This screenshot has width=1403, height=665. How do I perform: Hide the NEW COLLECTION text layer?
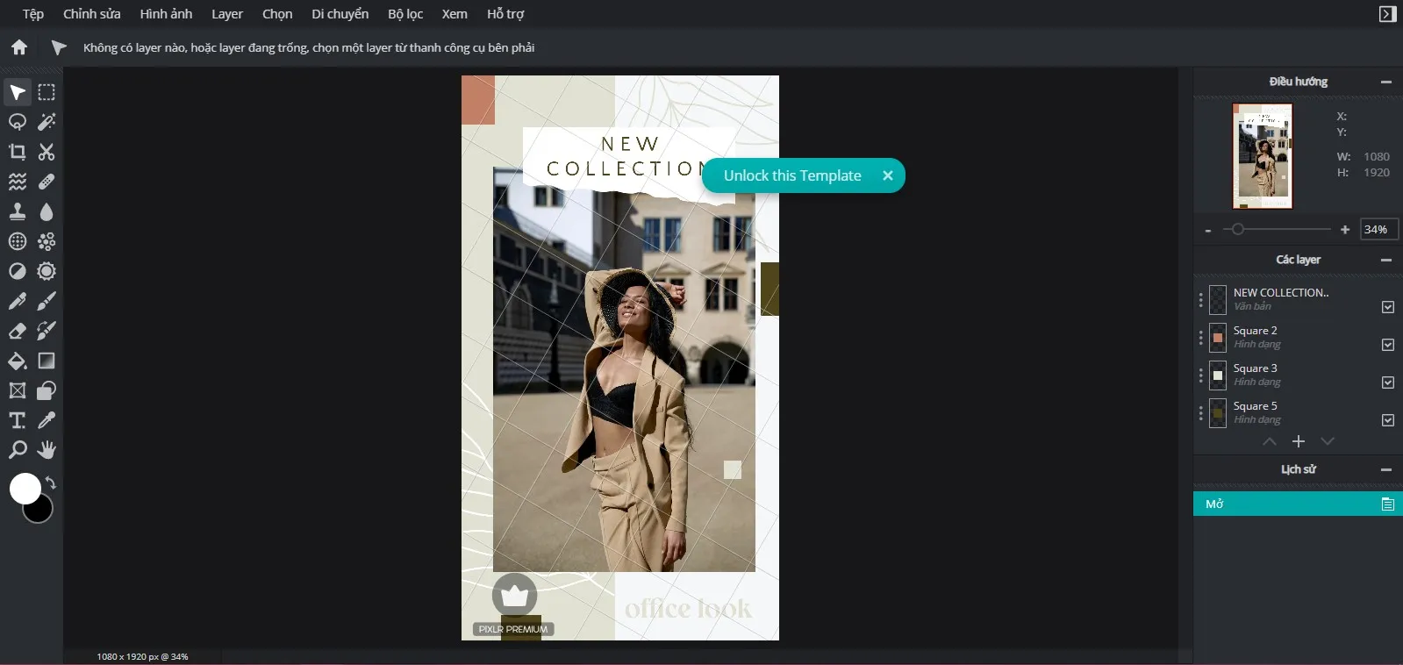[1387, 307]
